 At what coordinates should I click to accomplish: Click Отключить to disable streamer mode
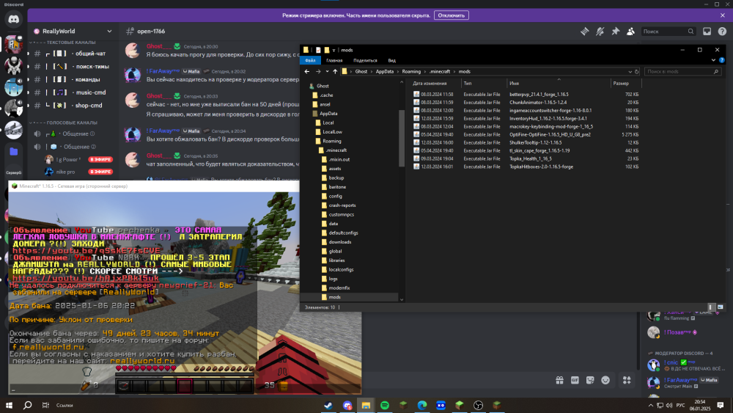[451, 15]
